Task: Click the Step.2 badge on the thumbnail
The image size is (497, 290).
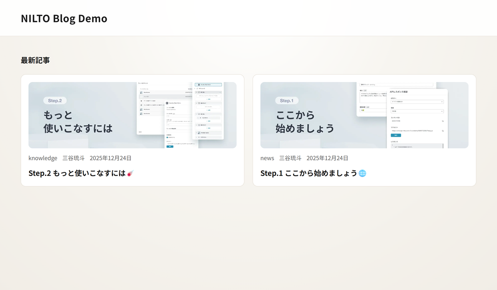Action: coord(55,101)
